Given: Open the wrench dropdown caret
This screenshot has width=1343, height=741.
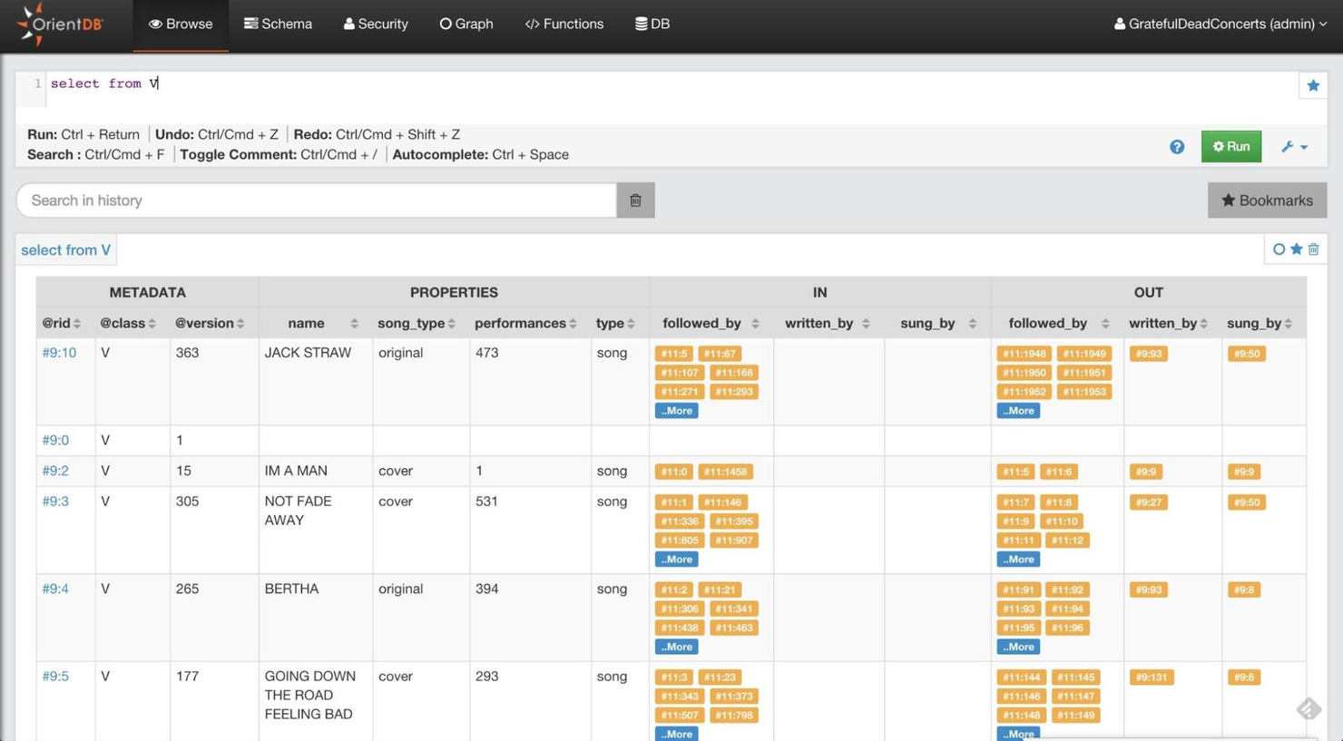Looking at the screenshot, I should [1303, 146].
